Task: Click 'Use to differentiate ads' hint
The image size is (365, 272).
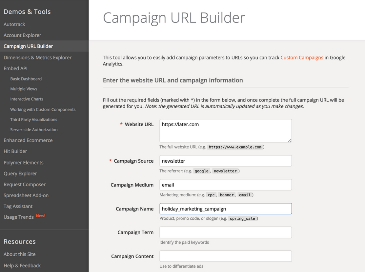Action: tap(181, 266)
